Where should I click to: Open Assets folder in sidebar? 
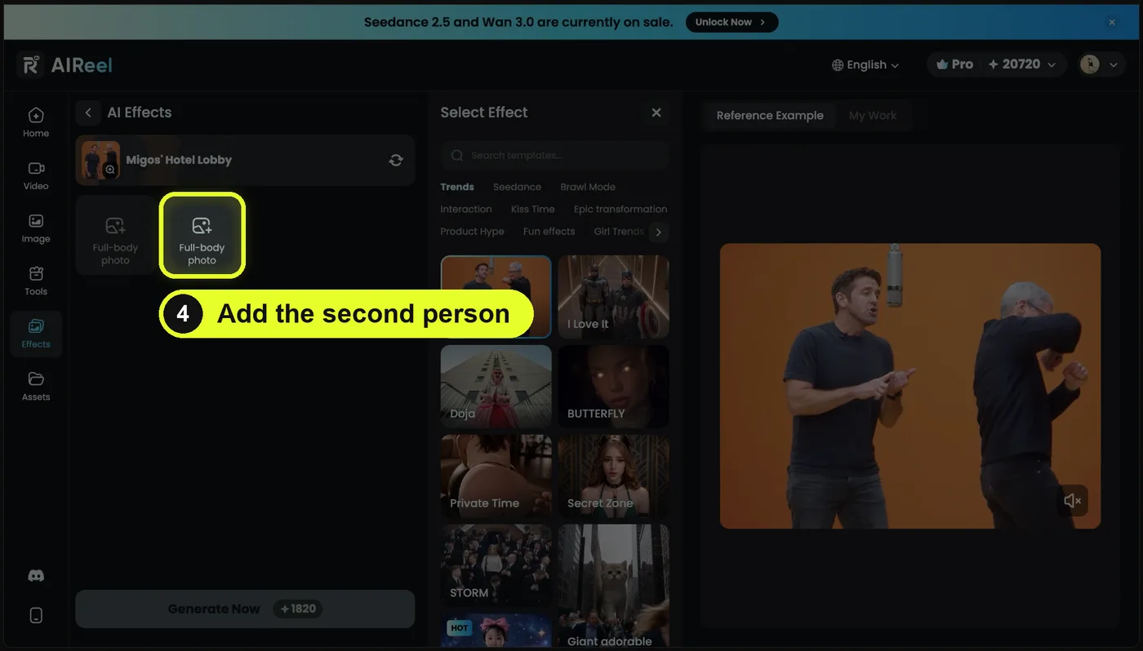pos(36,387)
